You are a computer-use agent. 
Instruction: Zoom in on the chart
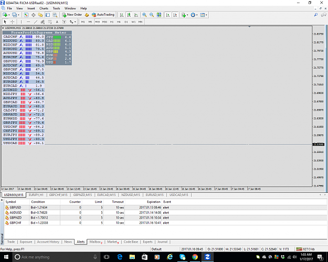pyautogui.click(x=144, y=15)
